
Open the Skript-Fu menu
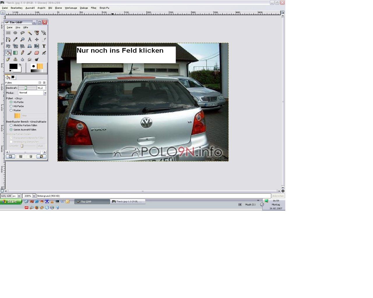pos(104,8)
